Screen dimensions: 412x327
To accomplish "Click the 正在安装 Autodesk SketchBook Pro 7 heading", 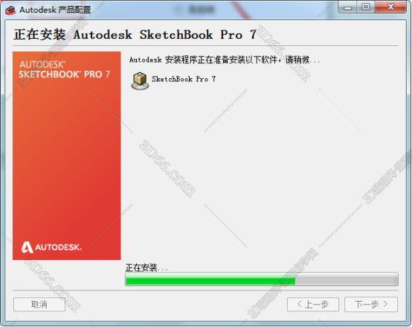I will click(135, 35).
